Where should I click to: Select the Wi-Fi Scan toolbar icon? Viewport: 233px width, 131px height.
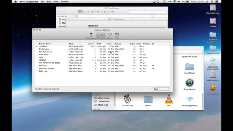[101, 36]
